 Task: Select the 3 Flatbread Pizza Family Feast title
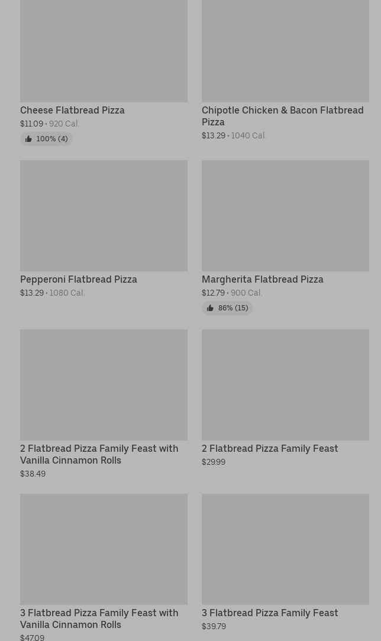270,613
